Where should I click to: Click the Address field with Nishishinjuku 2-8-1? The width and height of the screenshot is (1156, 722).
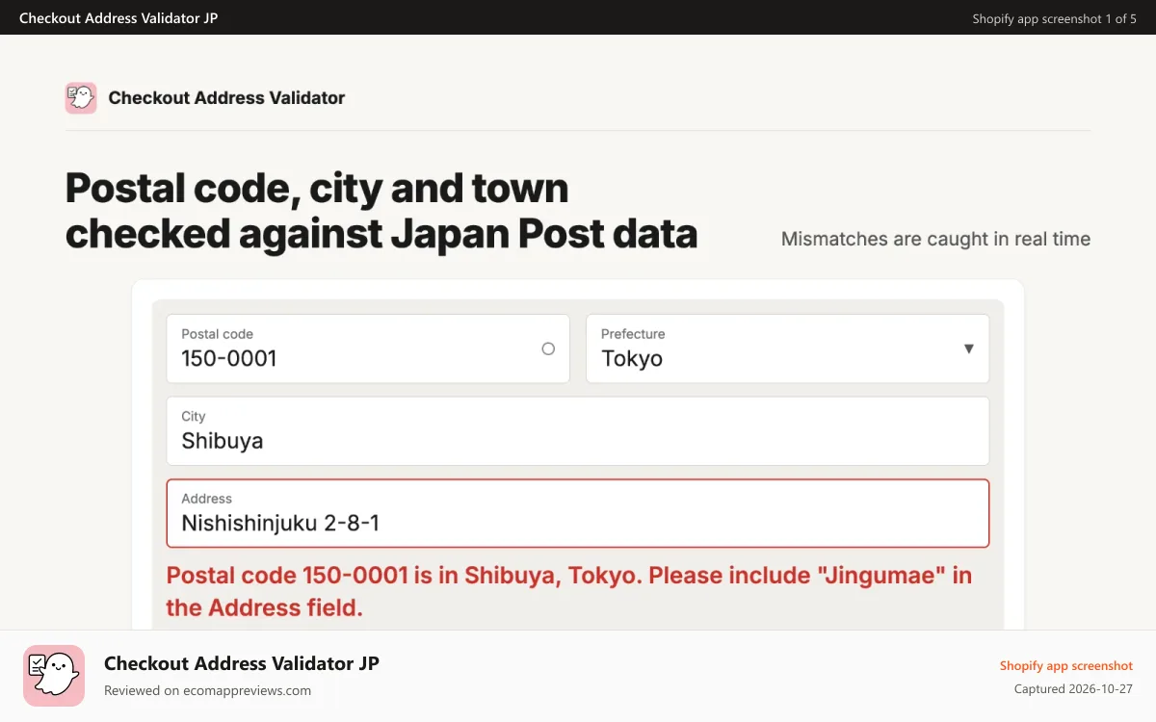578,513
